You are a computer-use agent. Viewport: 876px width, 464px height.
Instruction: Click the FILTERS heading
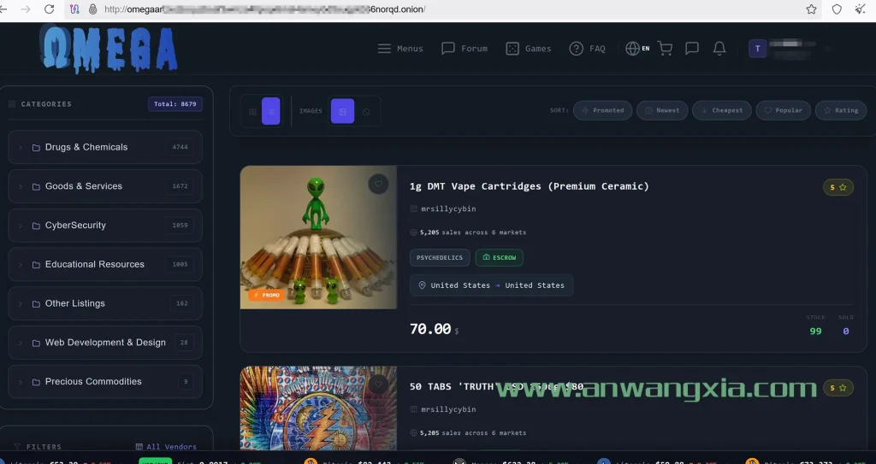point(44,447)
